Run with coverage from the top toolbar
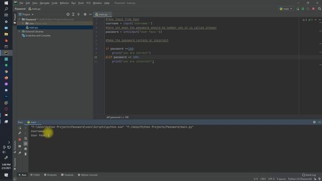322x181 pixels. coord(308,9)
